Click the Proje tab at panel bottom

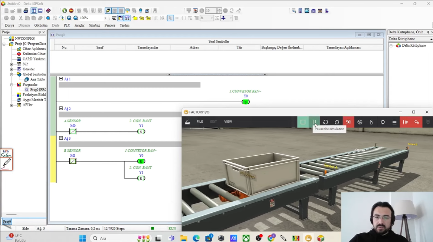(7, 221)
